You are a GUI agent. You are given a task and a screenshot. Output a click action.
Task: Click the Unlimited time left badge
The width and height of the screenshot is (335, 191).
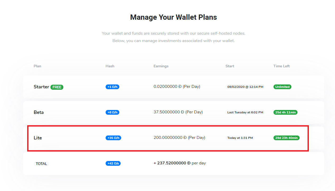click(282, 87)
